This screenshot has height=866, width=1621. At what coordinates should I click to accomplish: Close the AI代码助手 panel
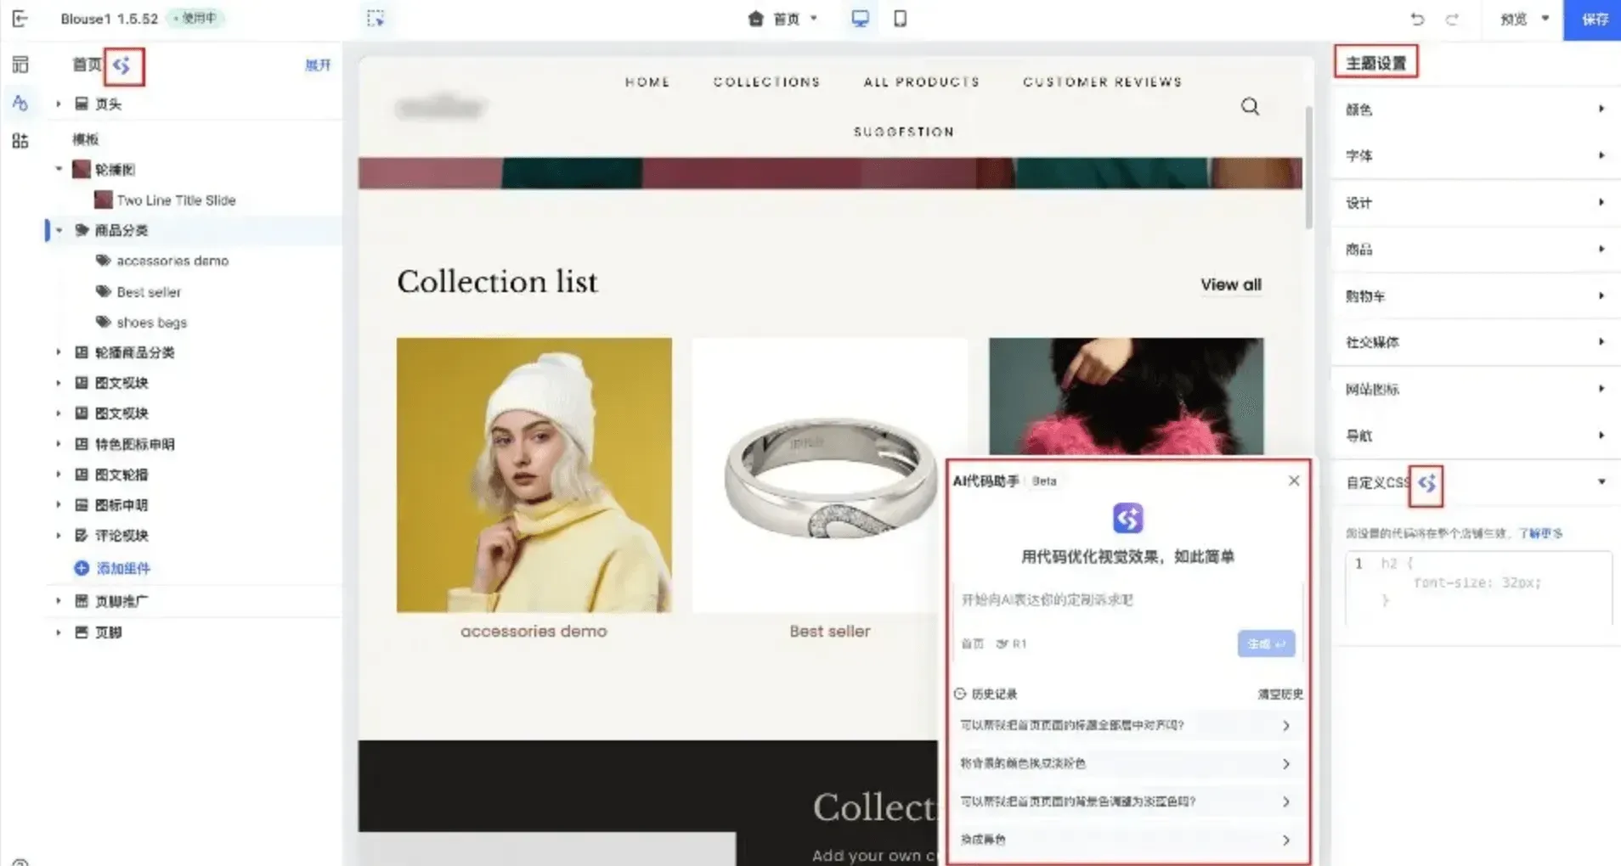(x=1293, y=481)
